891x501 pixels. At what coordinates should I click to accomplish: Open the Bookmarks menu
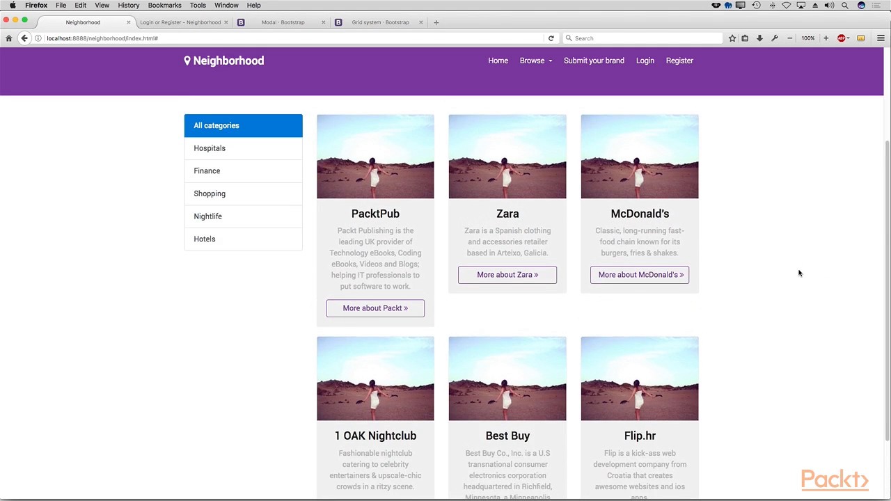pyautogui.click(x=164, y=5)
